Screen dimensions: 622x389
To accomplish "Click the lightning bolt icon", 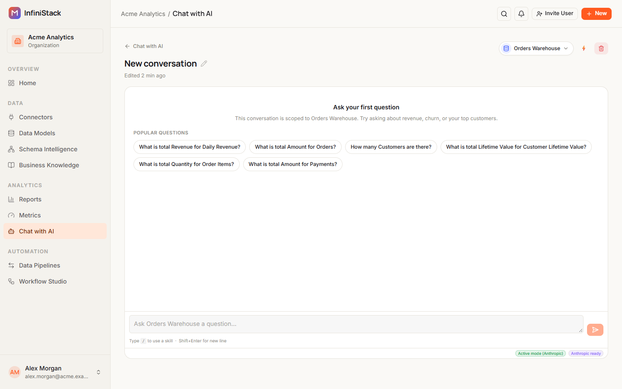I will coord(584,48).
